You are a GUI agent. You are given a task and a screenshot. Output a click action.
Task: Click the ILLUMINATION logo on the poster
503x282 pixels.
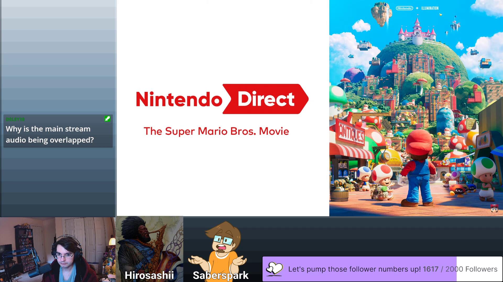pyautogui.click(x=430, y=8)
